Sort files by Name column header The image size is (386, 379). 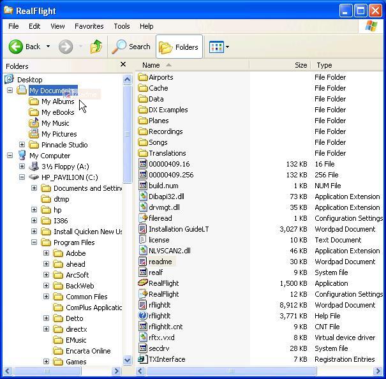tap(192, 65)
